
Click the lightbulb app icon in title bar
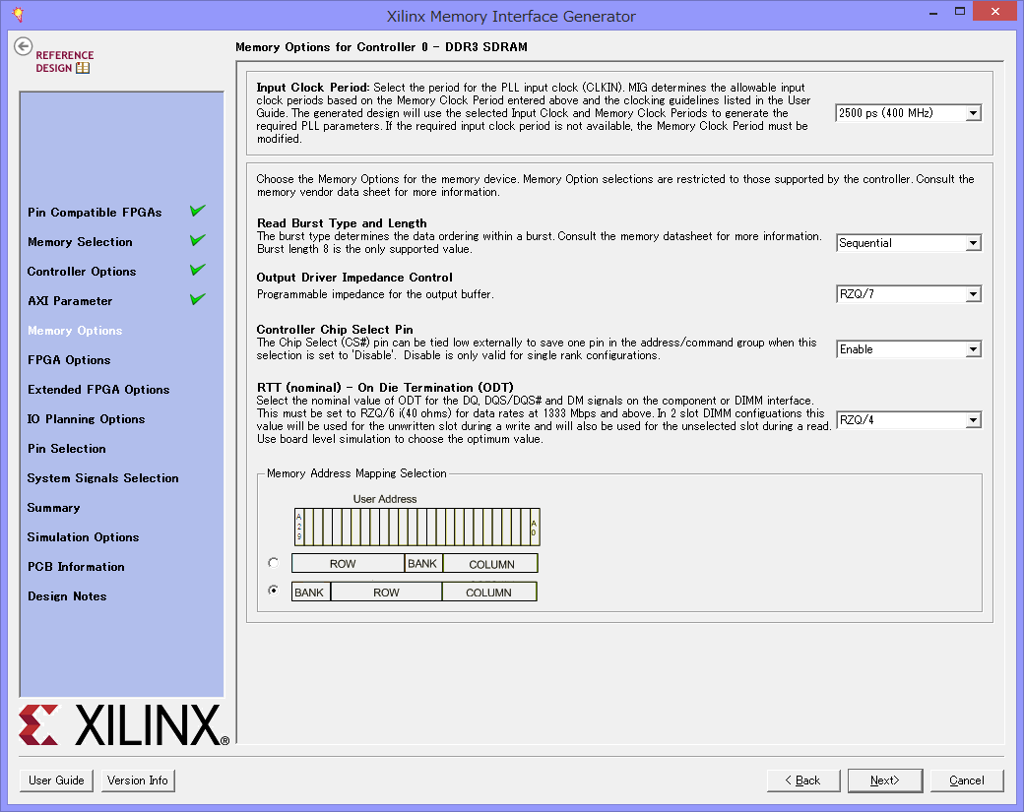17,16
